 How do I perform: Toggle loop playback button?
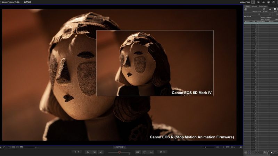click(145, 152)
